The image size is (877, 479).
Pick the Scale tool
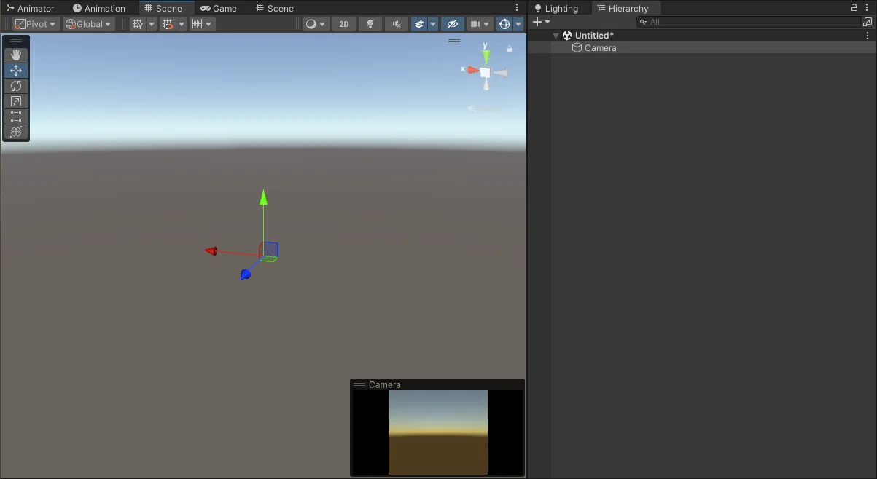coord(16,101)
